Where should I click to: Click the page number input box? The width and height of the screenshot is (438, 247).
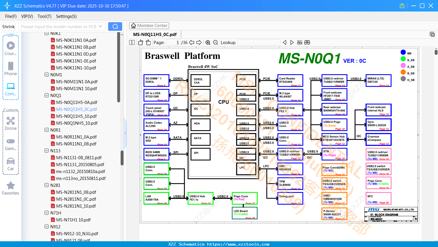point(174,42)
